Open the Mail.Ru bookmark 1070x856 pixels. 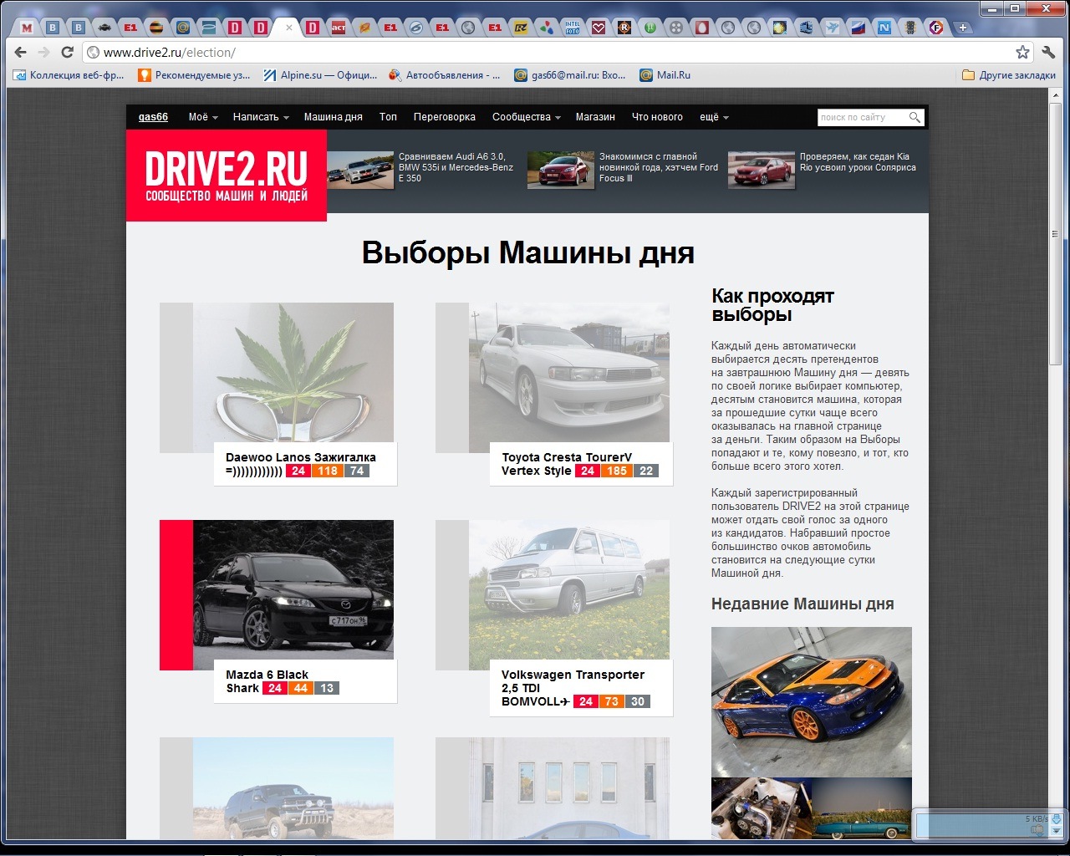coord(665,75)
